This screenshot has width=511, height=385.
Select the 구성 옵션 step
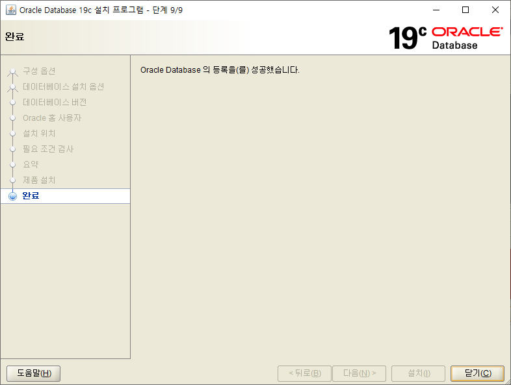pyautogui.click(x=39, y=71)
